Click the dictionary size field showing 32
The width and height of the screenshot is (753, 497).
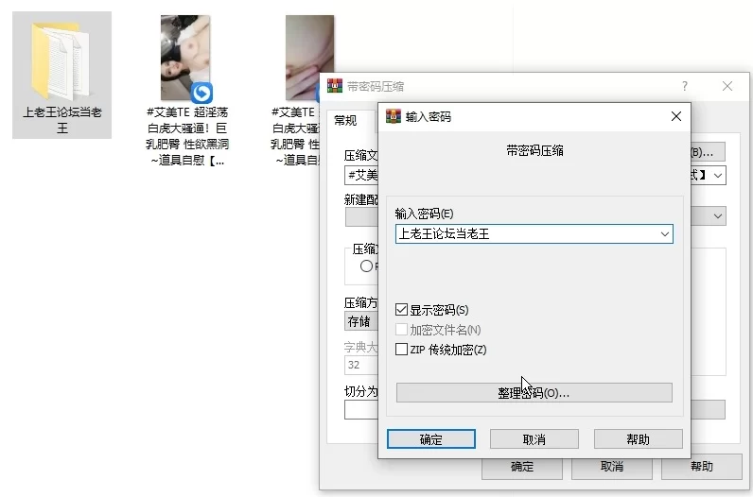tap(361, 365)
